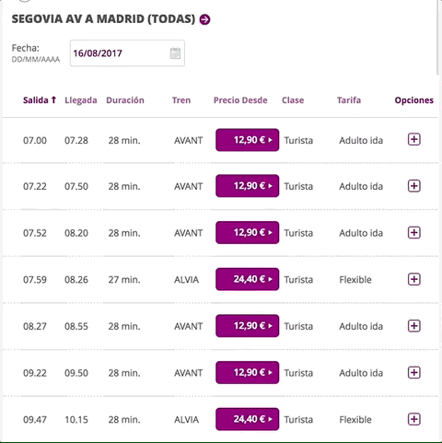Screen dimensions: 442x443
Task: Sort results by Precio Desde header
Action: point(240,100)
